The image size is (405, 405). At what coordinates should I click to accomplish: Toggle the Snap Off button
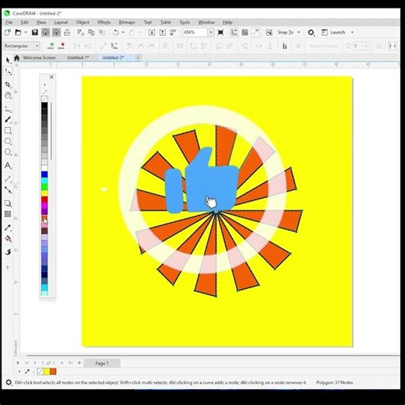[x=269, y=32]
